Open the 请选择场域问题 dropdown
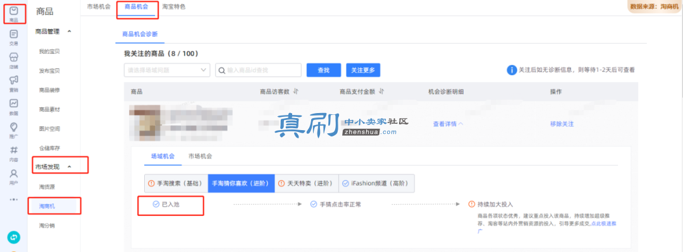The image size is (683, 252). click(x=167, y=70)
